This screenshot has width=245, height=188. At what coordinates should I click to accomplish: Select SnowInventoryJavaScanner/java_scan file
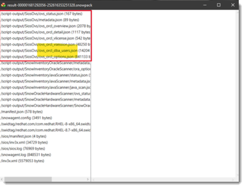(46, 88)
